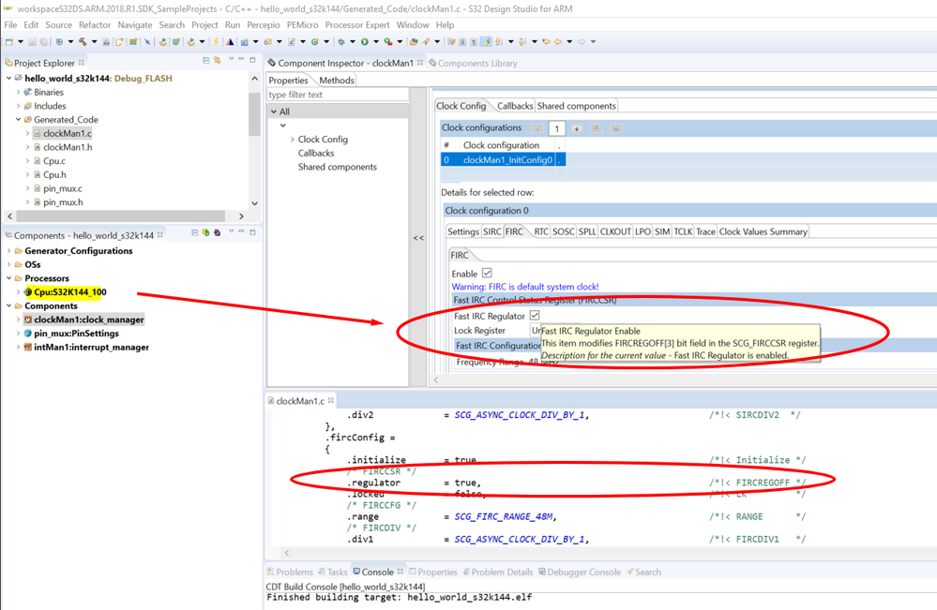
Task: Toggle the Fast IRC Regulator checkbox
Action: point(535,315)
